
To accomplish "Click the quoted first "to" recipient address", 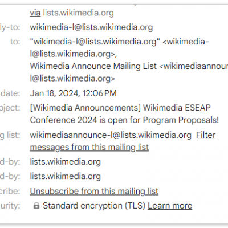I will pos(95,42).
